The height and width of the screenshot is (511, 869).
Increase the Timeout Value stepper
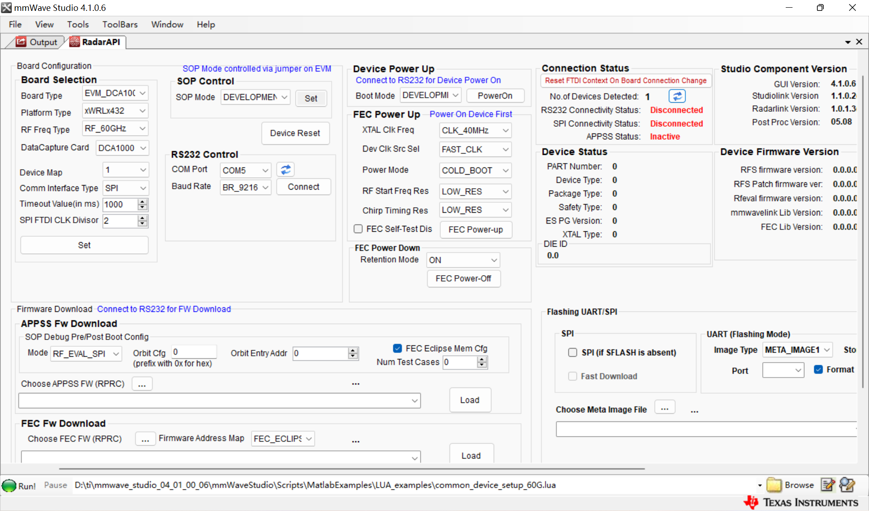[143, 201]
